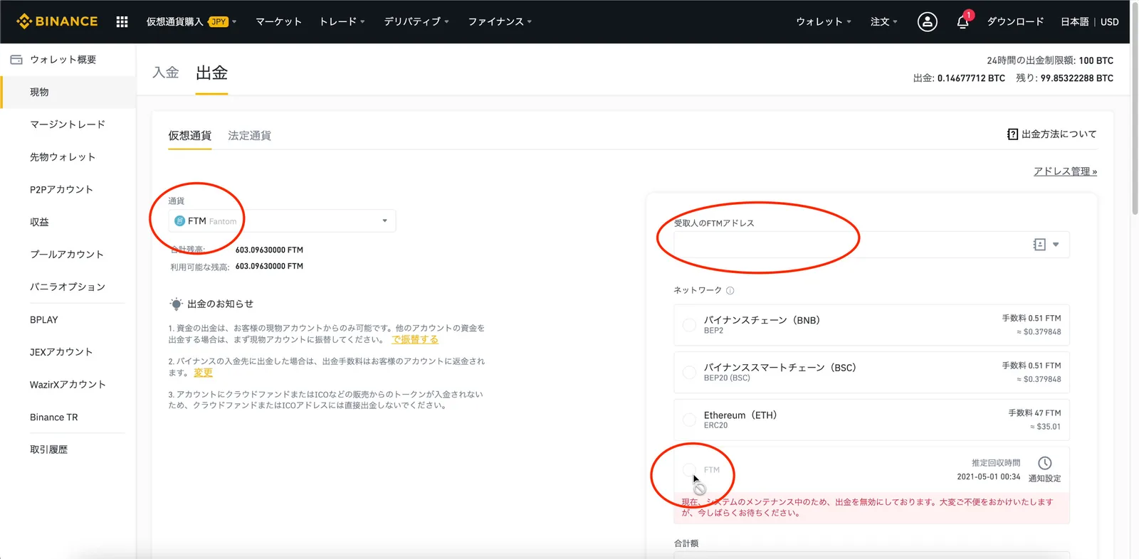1139x559 pixels.
Task: Switch to the 入金 deposit tab
Action: 166,73
